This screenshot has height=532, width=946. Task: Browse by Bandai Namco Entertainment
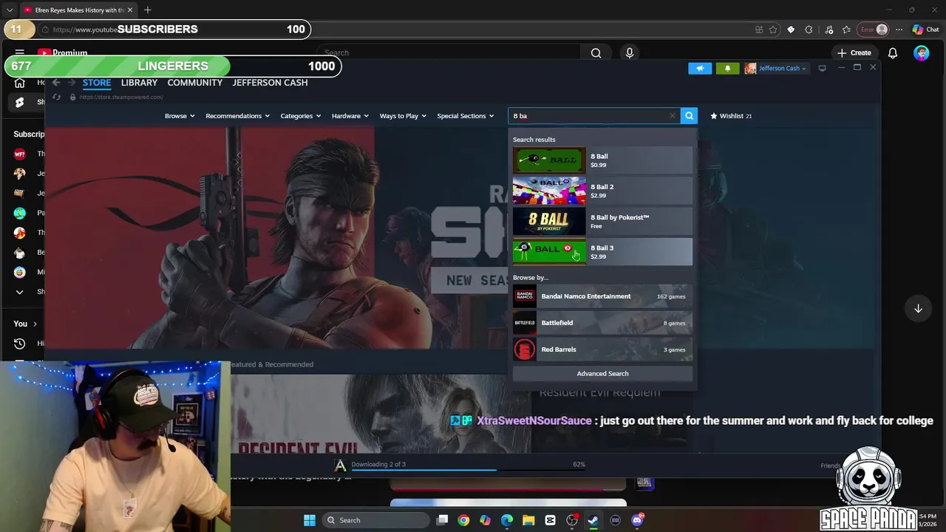point(602,296)
